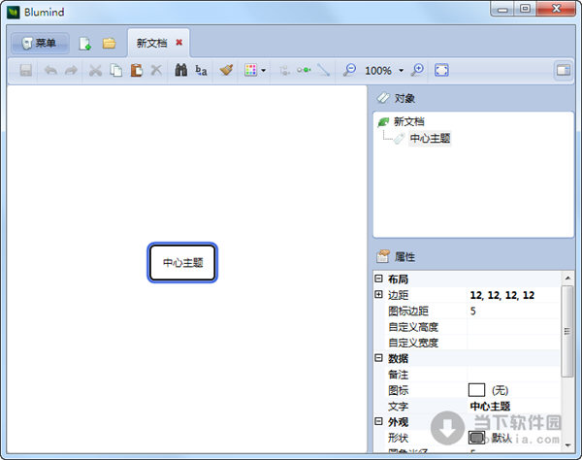Open a file with the folder icon
This screenshot has height=460, width=582.
click(x=109, y=43)
